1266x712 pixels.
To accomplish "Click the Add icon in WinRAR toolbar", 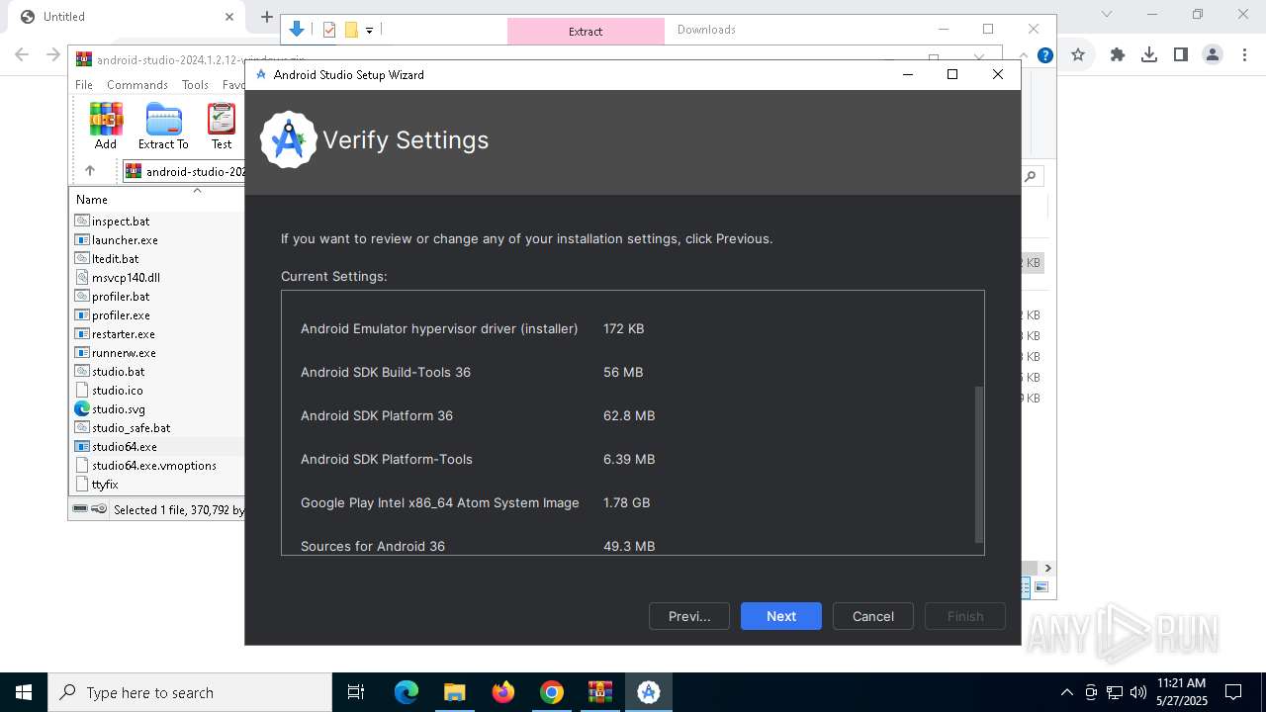I will (x=106, y=126).
